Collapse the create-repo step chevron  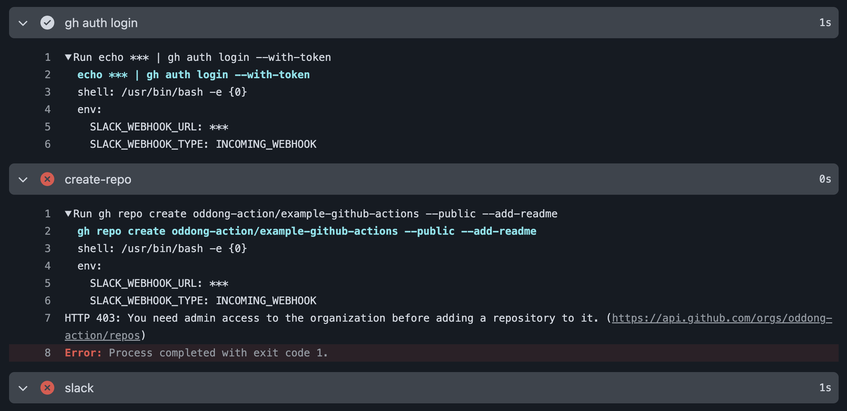click(x=23, y=179)
